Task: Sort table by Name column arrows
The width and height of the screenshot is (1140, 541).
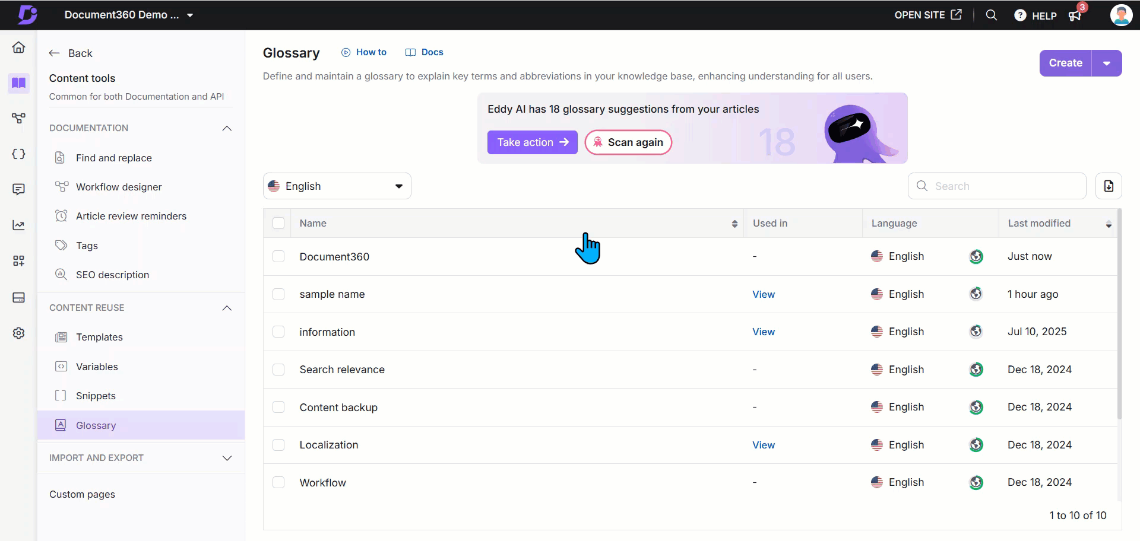Action: (x=734, y=224)
